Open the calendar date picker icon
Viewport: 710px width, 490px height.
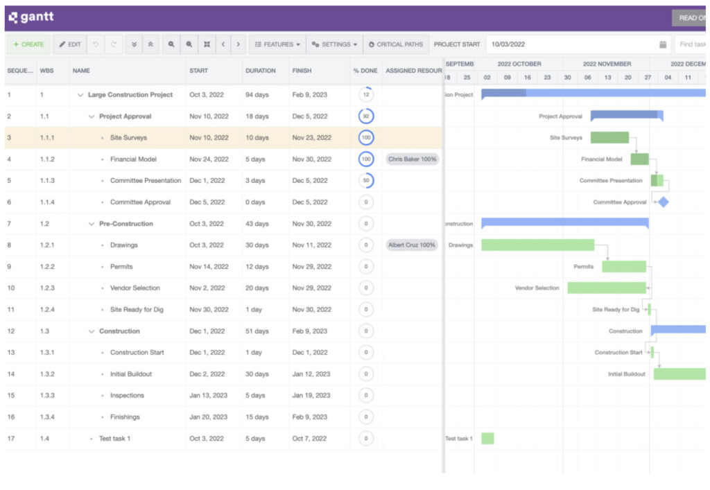click(662, 44)
